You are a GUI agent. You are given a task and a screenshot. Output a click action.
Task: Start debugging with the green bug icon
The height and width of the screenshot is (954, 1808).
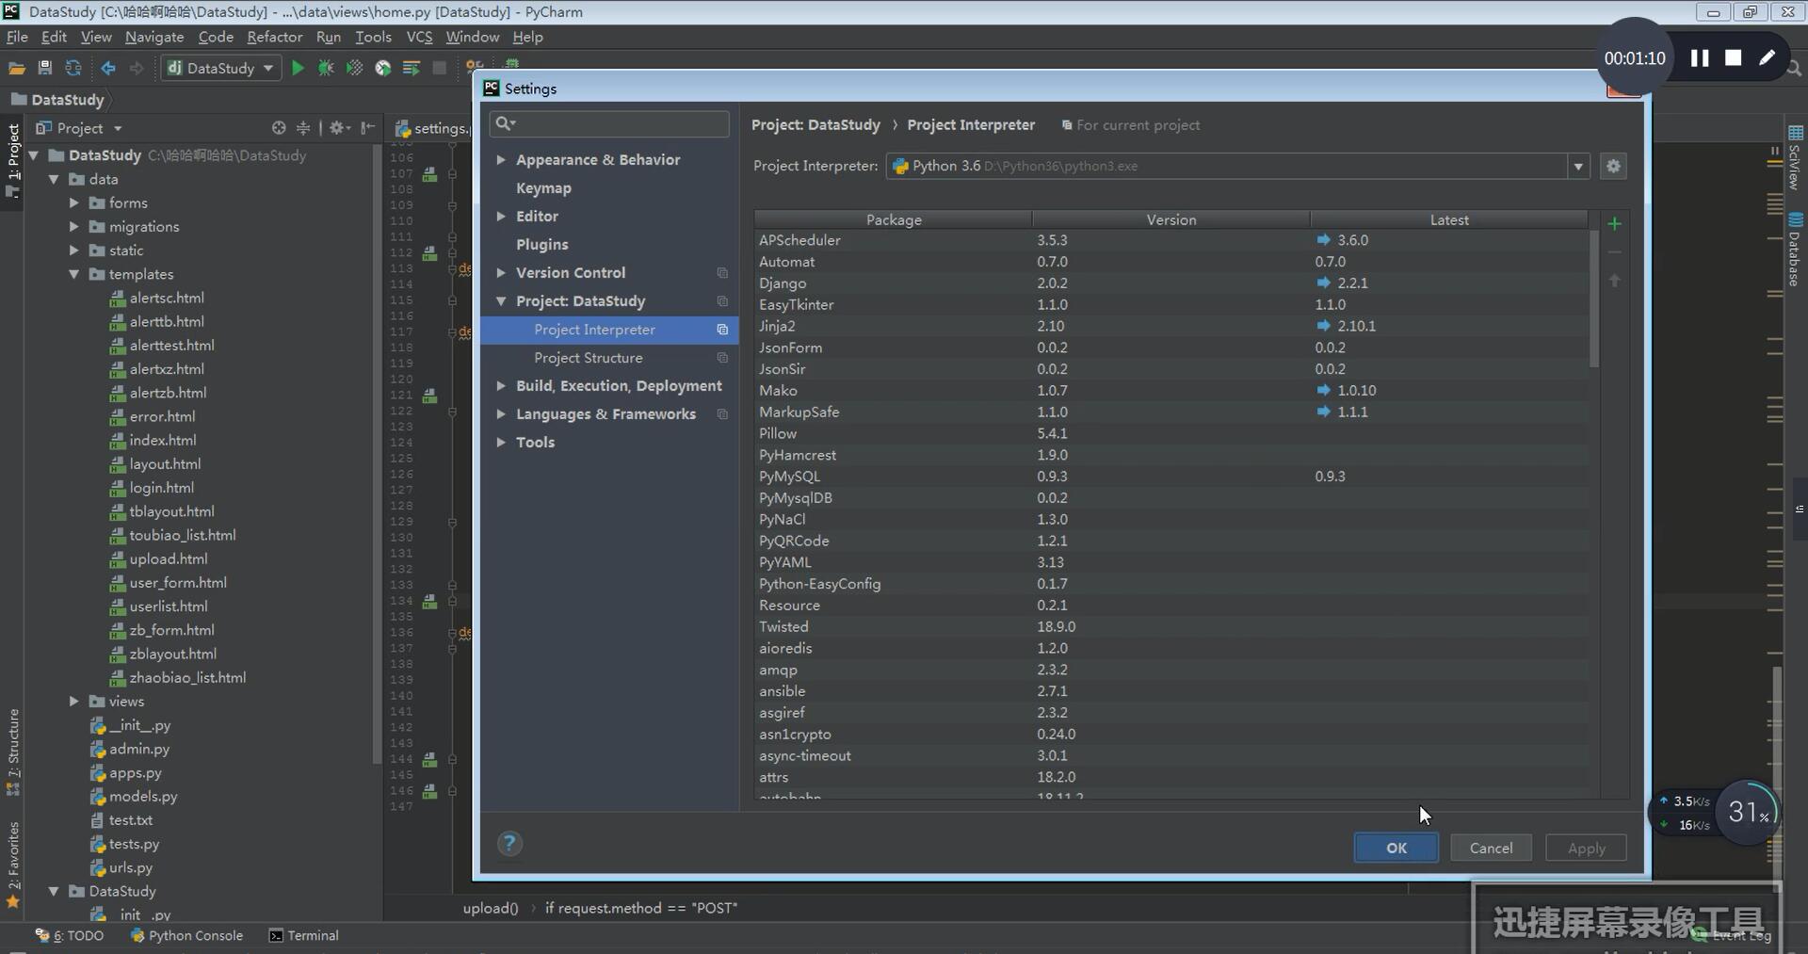(x=326, y=68)
